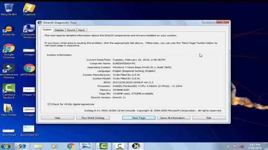Click the Exit button

point(209,118)
